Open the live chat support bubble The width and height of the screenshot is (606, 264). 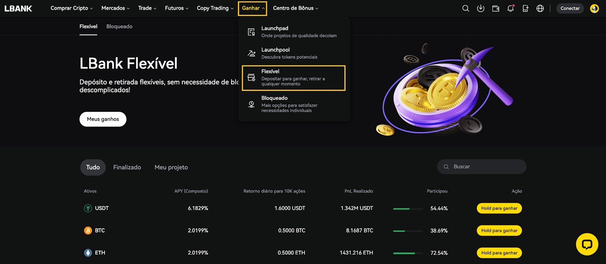(x=587, y=244)
